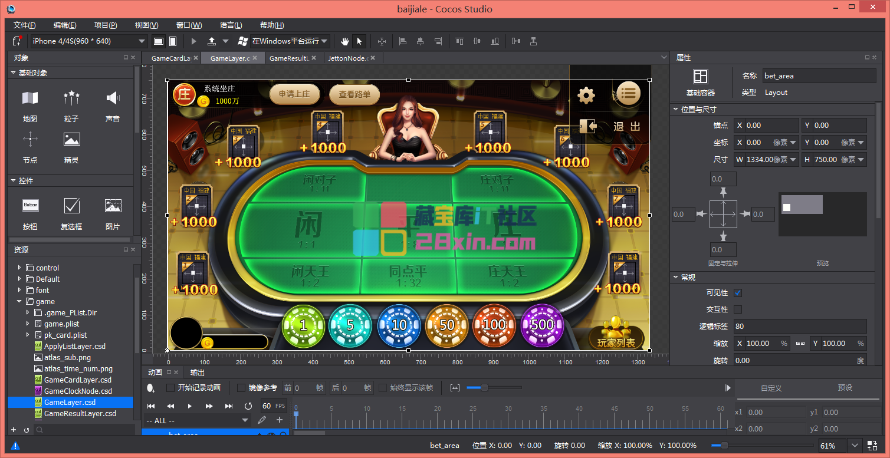This screenshot has width=890, height=458.
Task: Open the 视图(V) menu
Action: pyautogui.click(x=146, y=25)
